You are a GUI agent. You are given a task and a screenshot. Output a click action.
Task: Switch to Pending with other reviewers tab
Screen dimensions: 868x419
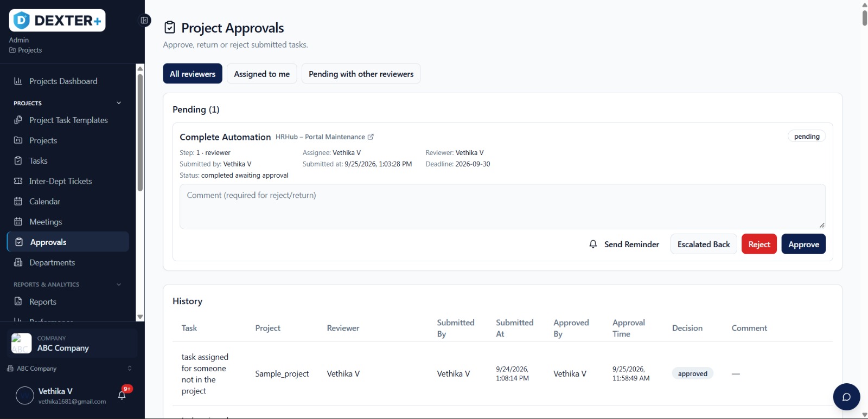click(361, 74)
